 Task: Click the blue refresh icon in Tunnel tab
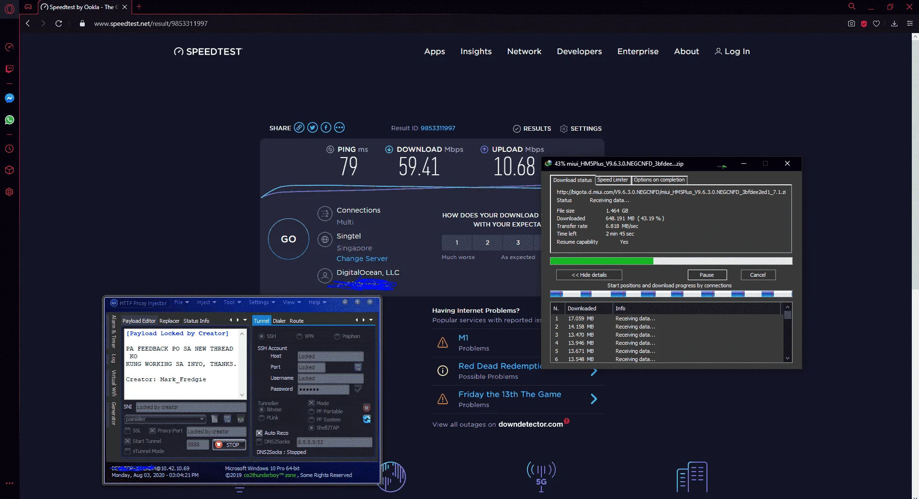[367, 420]
